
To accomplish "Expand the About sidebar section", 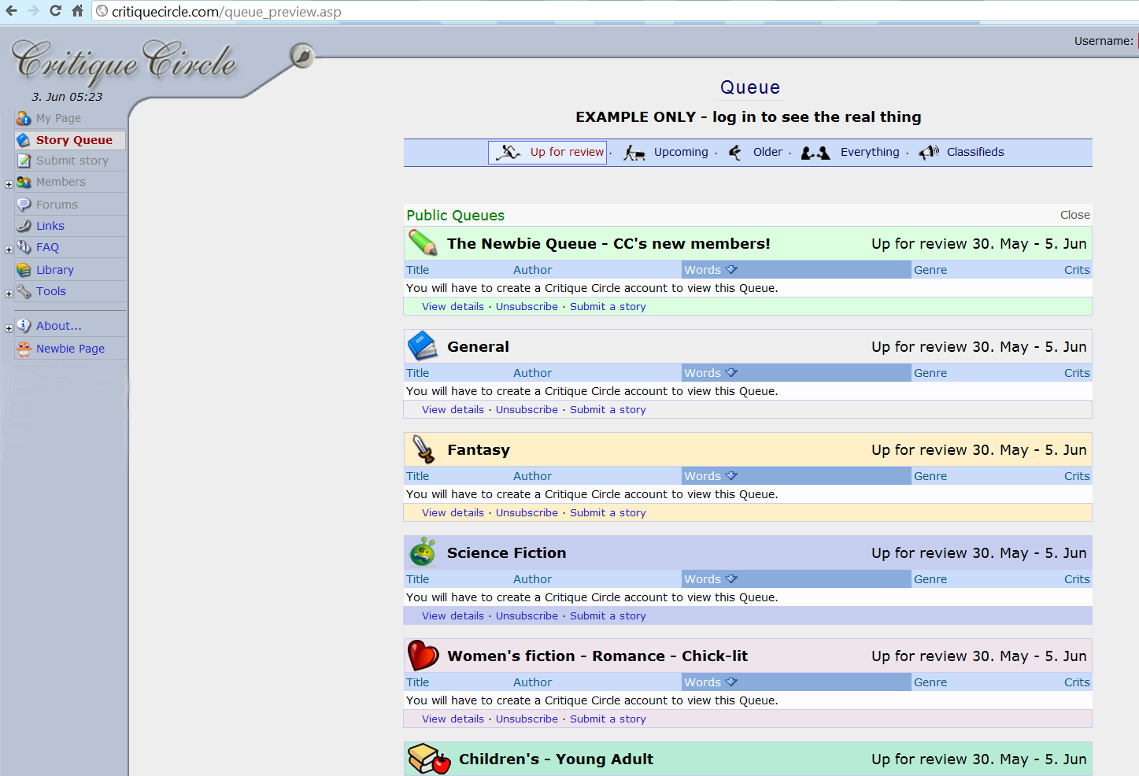I will click(x=9, y=328).
